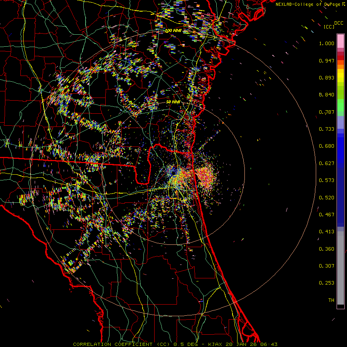The width and height of the screenshot is (347, 347).
Task: Select the 0.253 scale value
Action: click(327, 283)
